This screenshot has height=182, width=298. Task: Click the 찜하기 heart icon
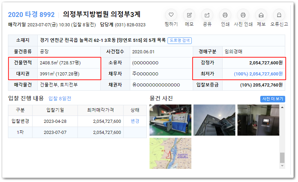click(171, 15)
